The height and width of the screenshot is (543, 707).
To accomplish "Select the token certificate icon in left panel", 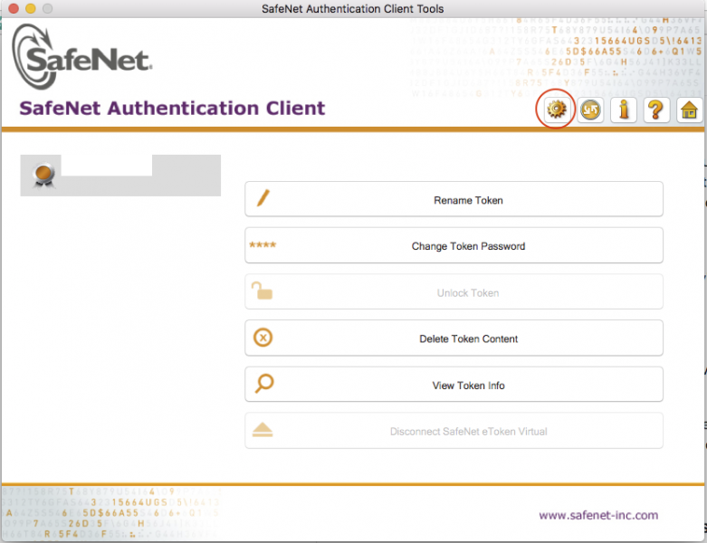I will point(43,175).
